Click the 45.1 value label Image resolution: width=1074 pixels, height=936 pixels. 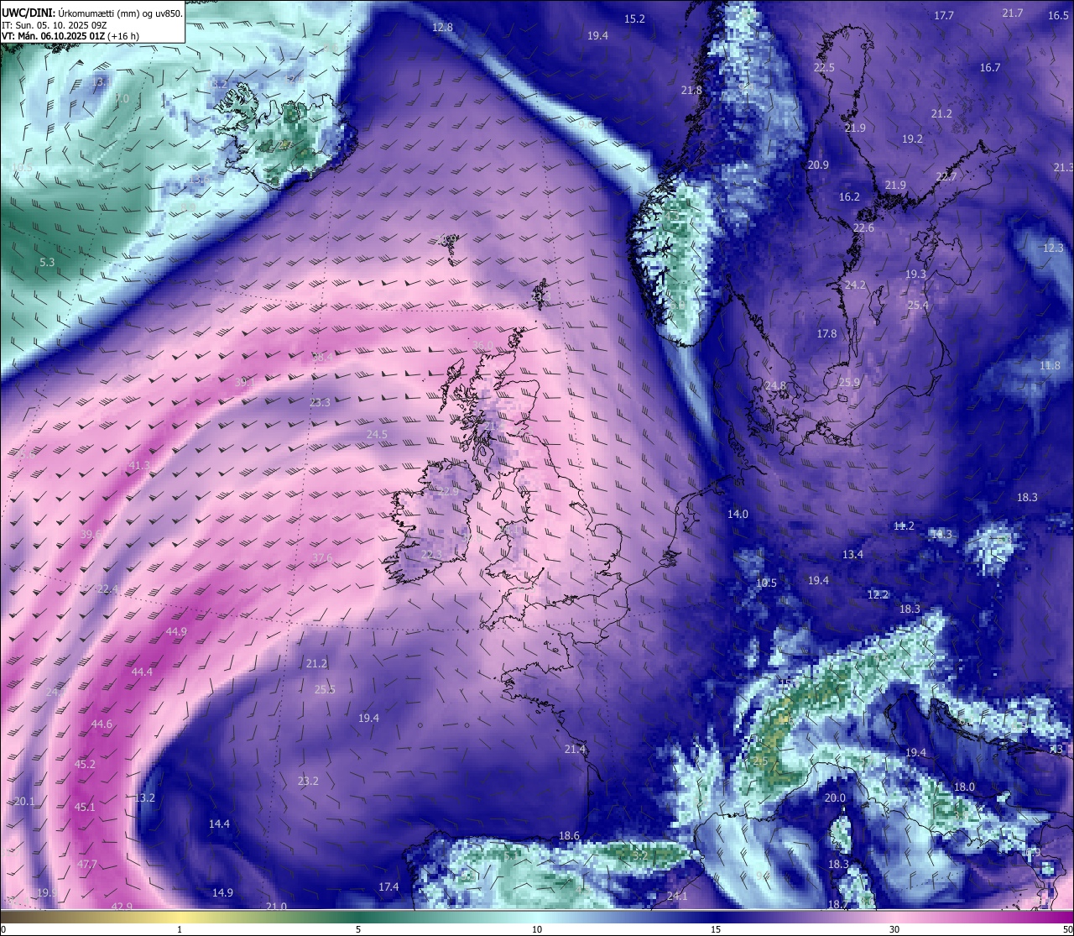tap(85, 807)
